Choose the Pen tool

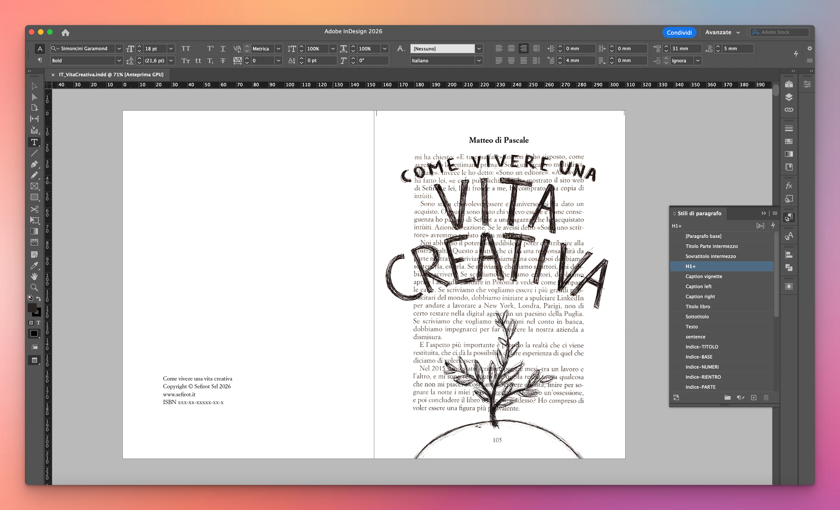34,164
